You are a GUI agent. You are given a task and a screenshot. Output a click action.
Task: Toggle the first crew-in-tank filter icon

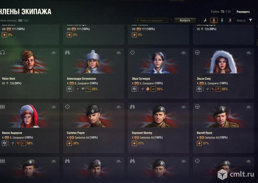point(205,20)
